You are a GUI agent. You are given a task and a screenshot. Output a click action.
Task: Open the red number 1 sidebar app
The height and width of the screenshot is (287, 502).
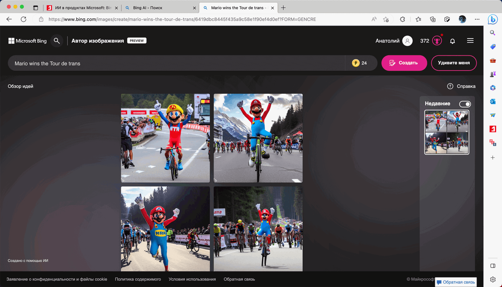click(x=493, y=129)
